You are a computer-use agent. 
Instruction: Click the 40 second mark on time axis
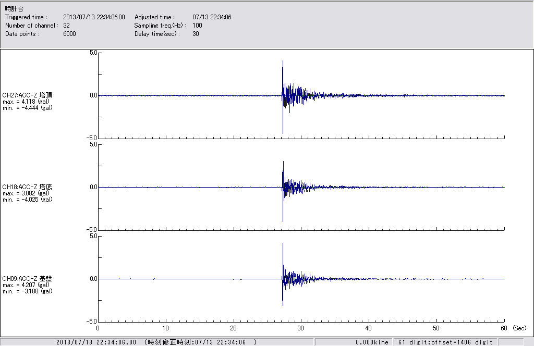click(369, 328)
